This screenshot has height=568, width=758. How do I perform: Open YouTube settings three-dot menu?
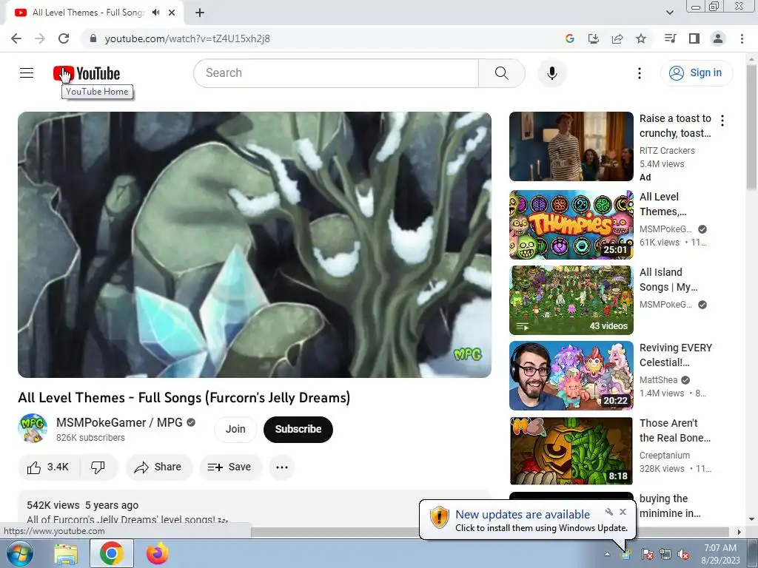[639, 73]
